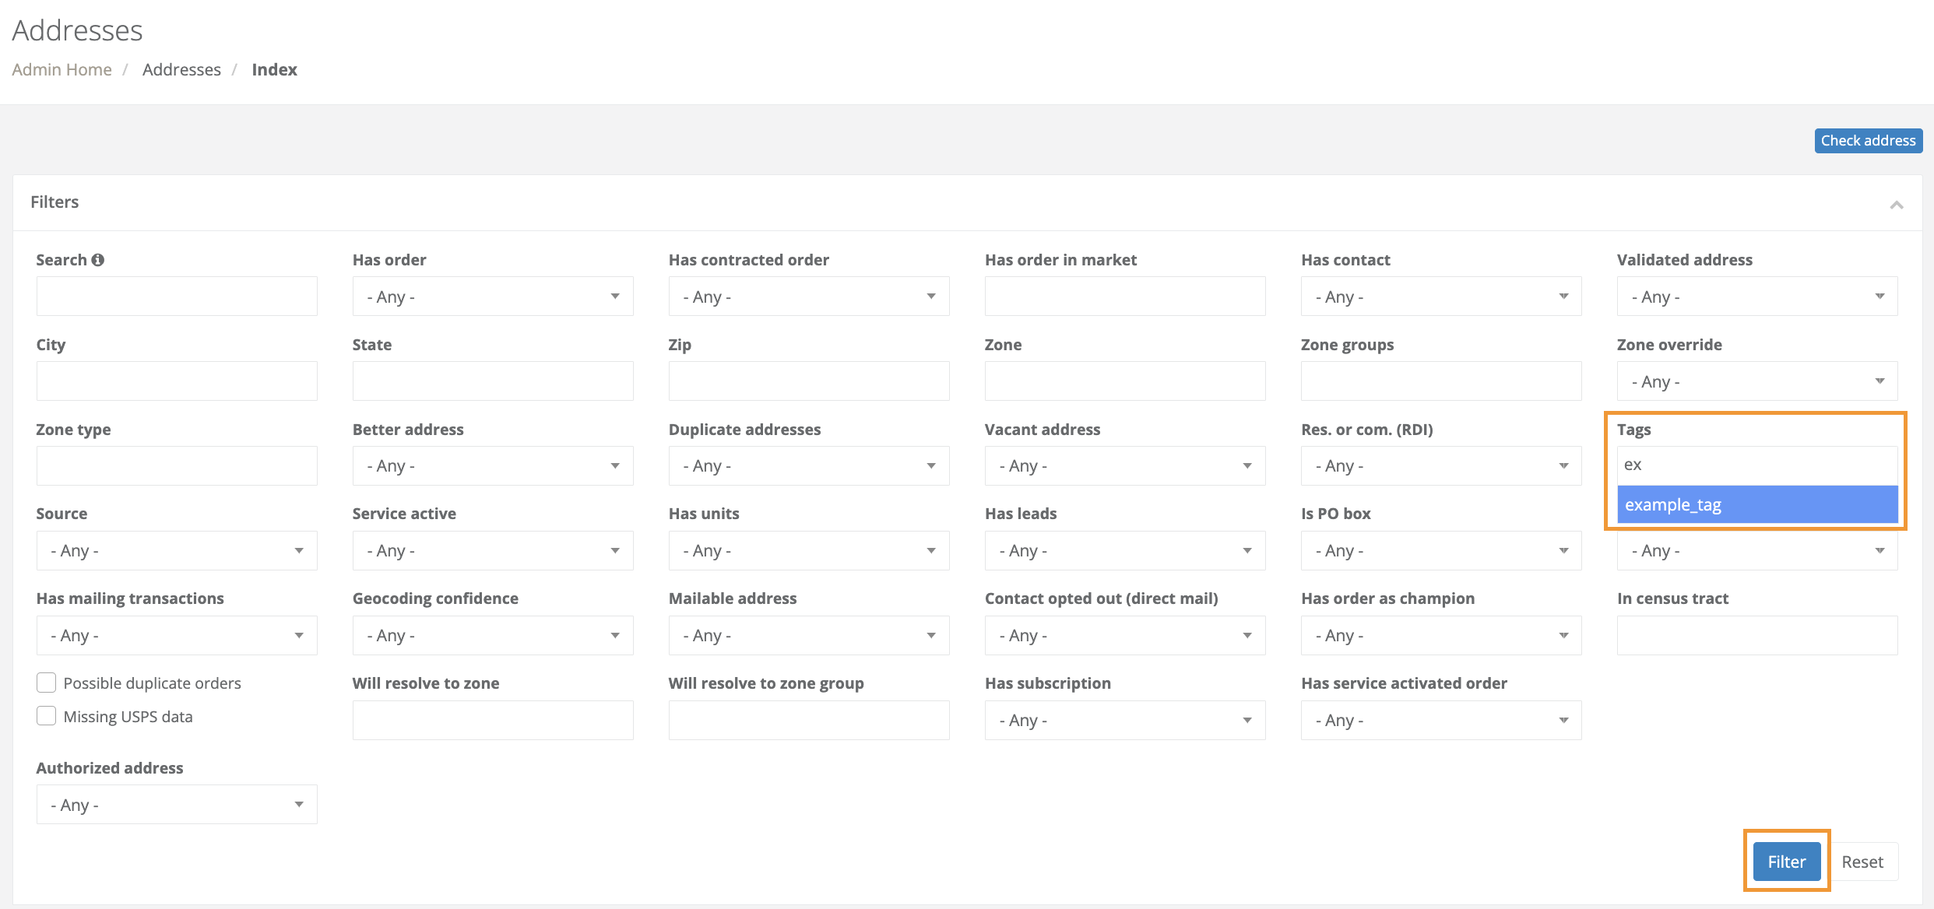Check the Missing USPS data box
Screen dimensions: 1934x909
point(47,716)
